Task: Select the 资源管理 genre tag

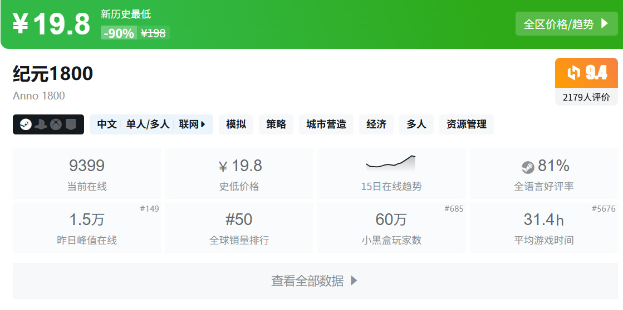Action: tap(467, 124)
